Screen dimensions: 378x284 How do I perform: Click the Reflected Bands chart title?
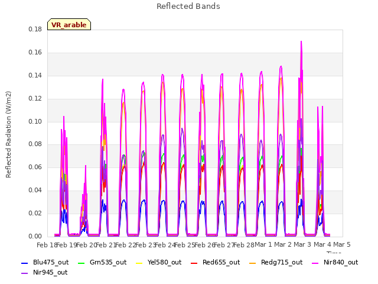click(188, 7)
